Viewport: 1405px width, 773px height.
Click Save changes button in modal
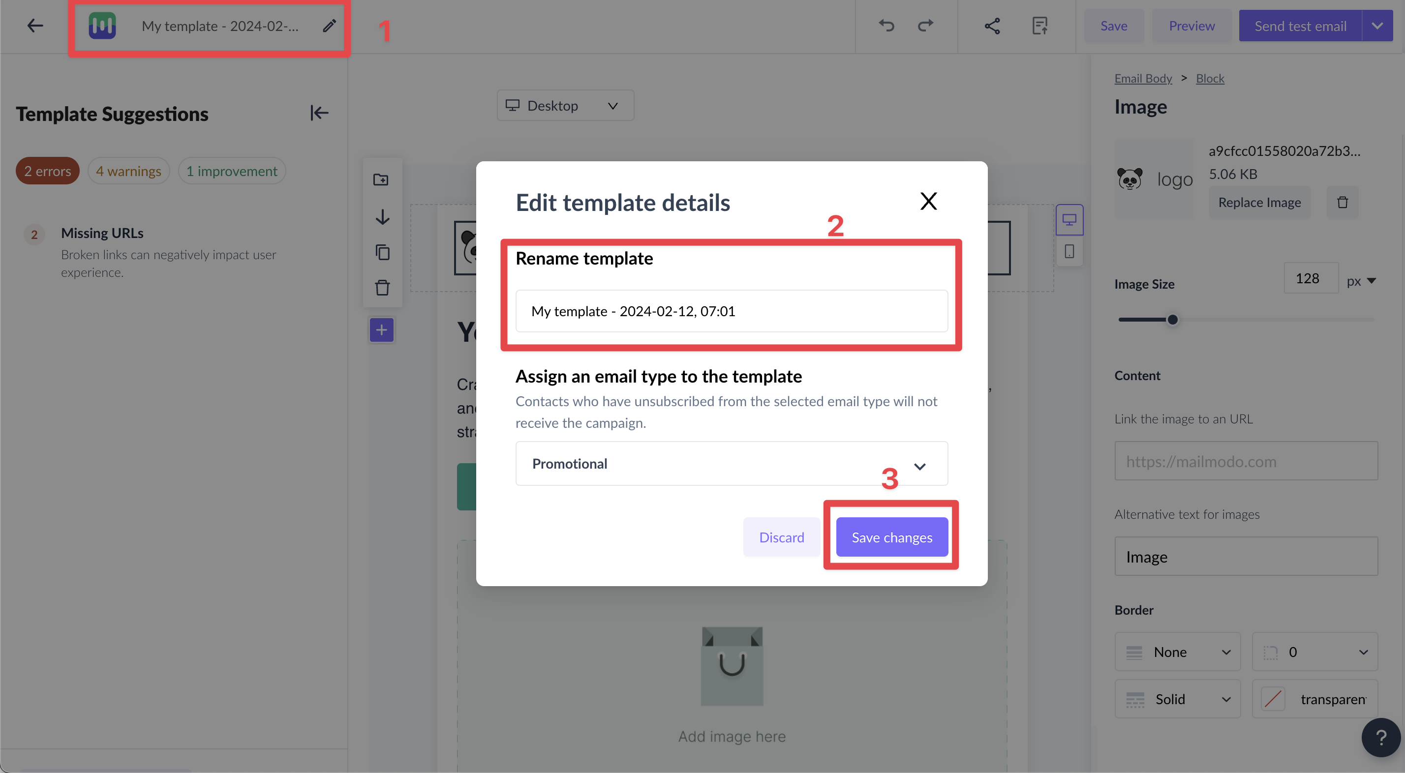point(892,537)
